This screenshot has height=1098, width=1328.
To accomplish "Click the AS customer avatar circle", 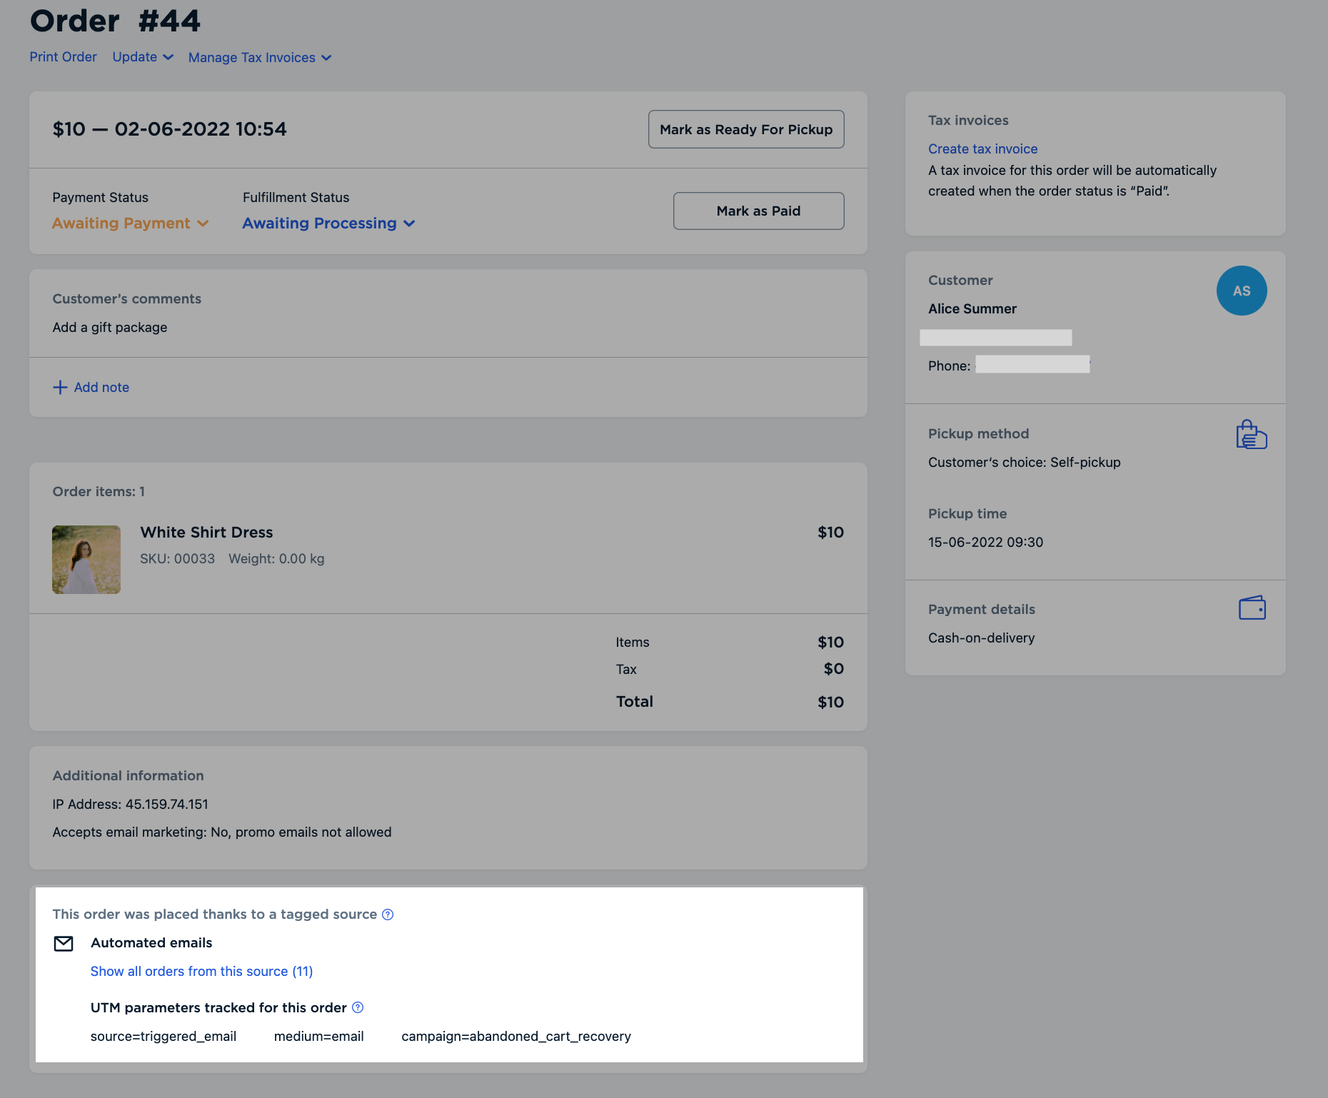I will click(1241, 291).
